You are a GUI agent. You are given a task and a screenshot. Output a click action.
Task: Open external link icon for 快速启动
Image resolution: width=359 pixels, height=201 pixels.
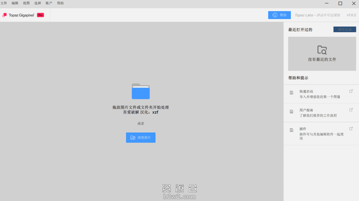(351, 91)
